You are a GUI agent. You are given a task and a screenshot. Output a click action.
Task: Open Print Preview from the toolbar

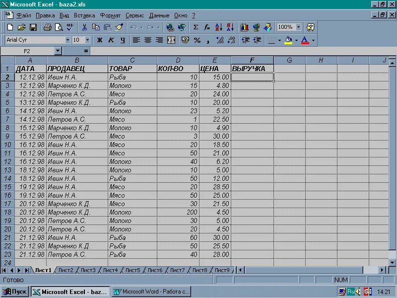pos(59,27)
